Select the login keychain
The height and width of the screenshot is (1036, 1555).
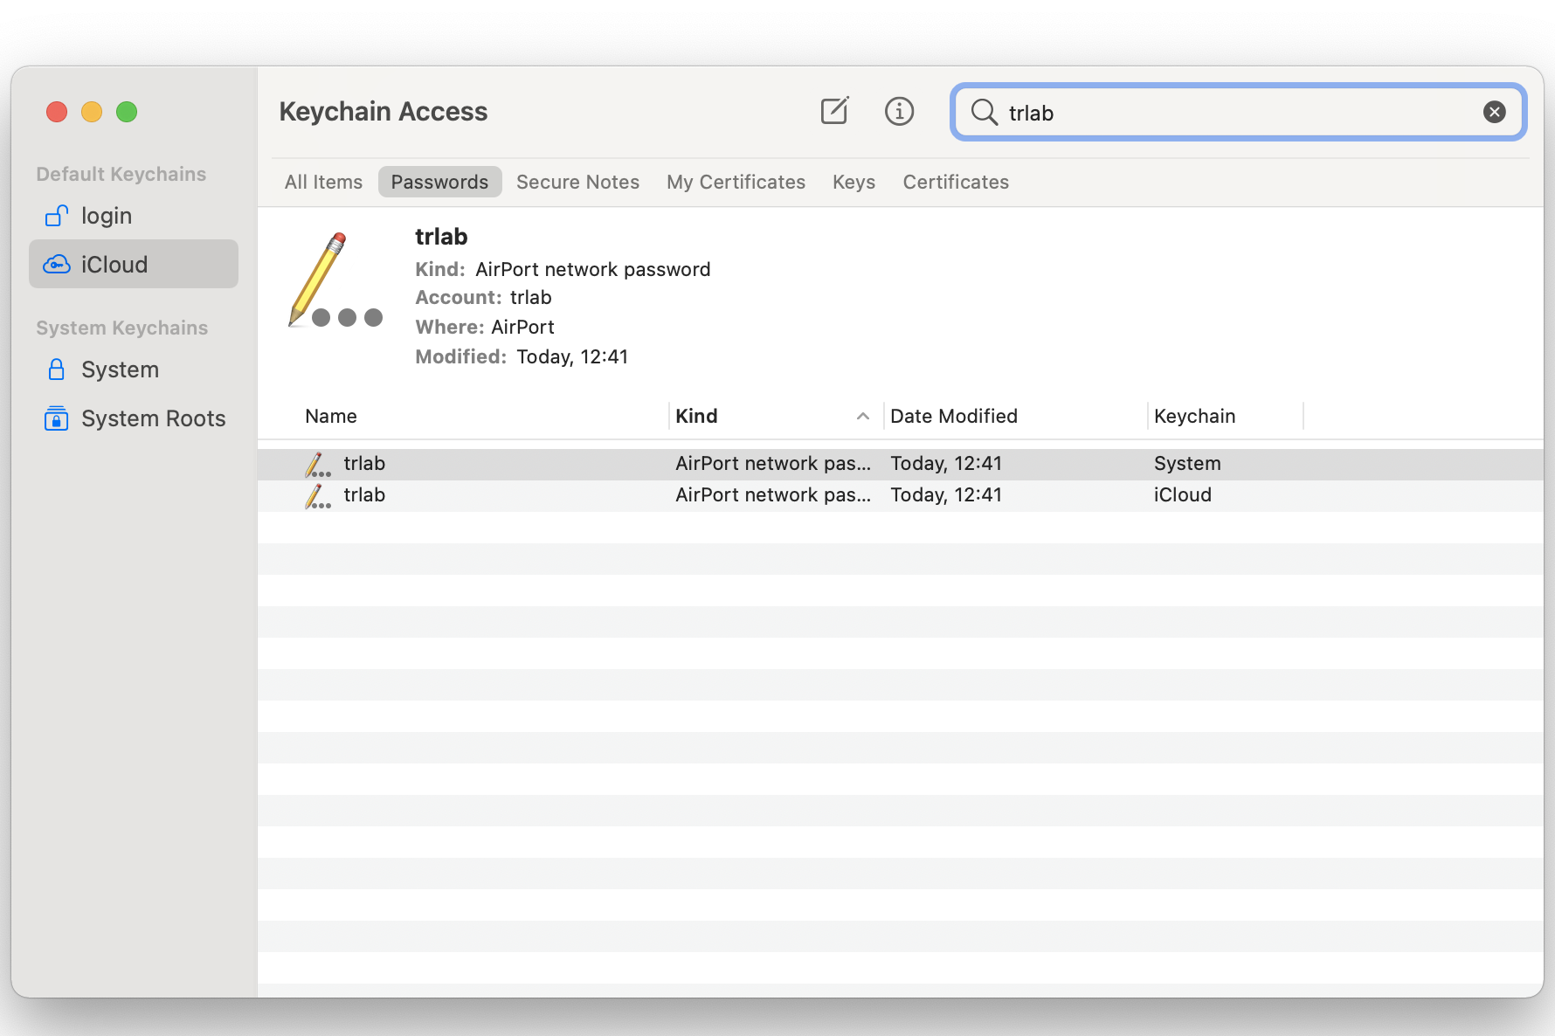click(x=134, y=216)
